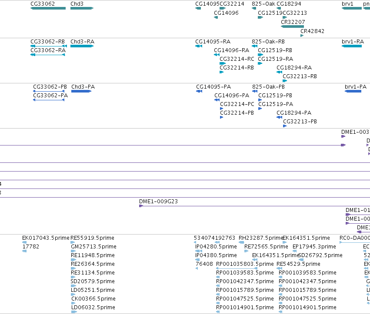Select the CG14096-PA protein label
The image size is (370, 314).
point(232,96)
